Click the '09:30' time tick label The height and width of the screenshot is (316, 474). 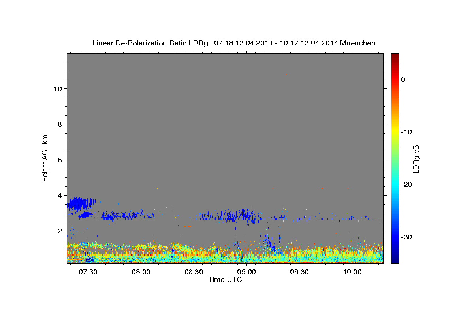(299, 272)
